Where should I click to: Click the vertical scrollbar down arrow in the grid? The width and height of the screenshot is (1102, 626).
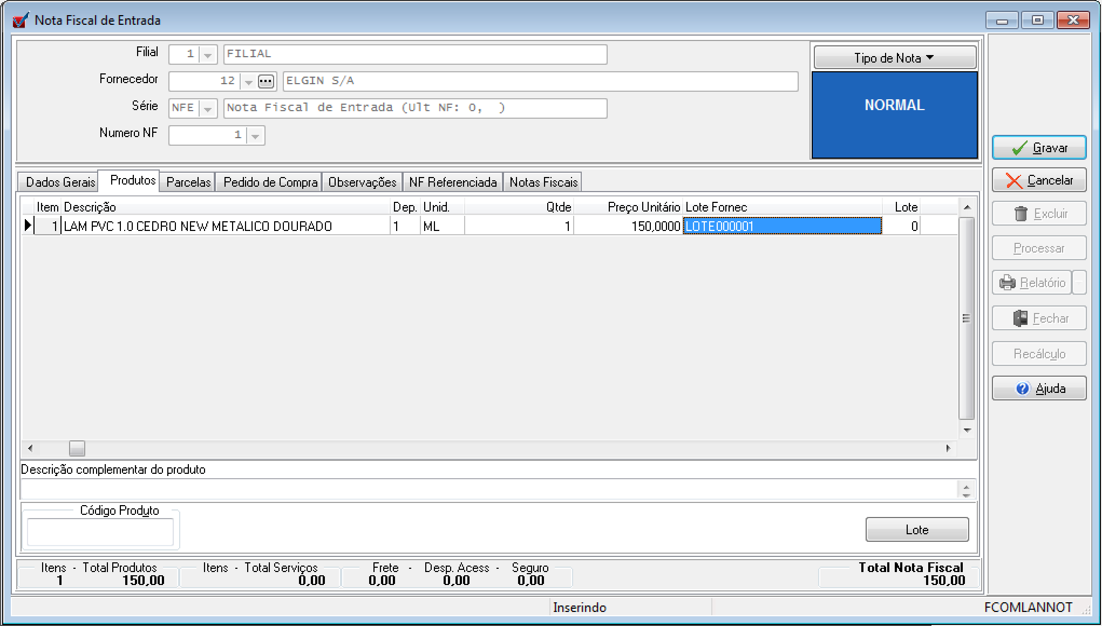click(967, 430)
